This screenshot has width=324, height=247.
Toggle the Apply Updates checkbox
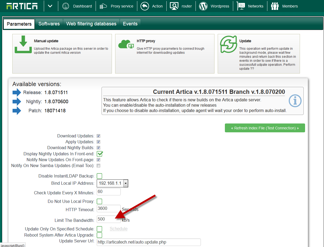pos(98,142)
